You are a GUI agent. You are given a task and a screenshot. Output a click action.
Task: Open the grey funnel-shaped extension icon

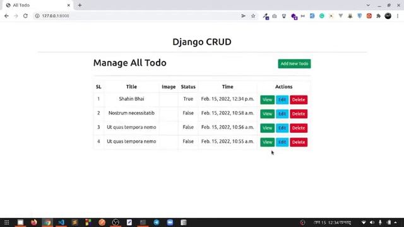coord(341,16)
